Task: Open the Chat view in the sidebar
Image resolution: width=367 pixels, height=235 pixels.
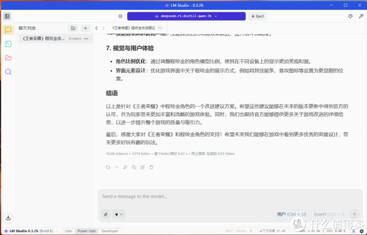Action: 8,30
